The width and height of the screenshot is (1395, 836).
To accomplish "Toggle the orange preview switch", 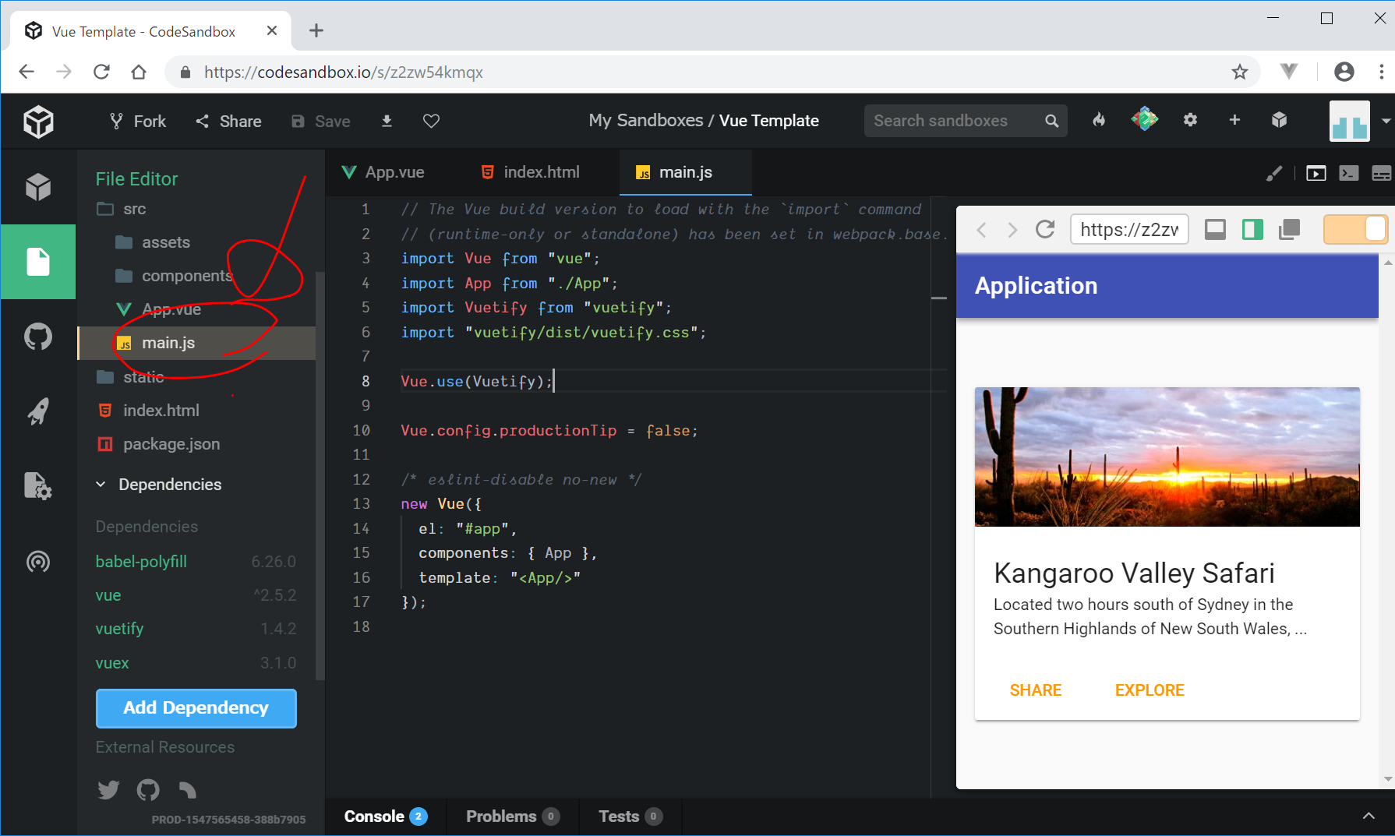I will click(x=1355, y=230).
